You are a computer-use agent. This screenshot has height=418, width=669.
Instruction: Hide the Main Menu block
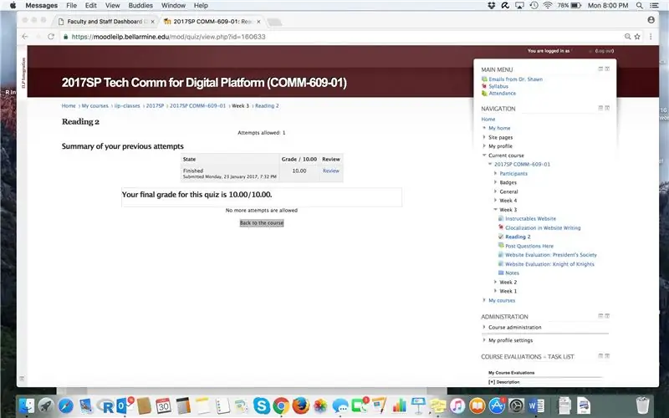[x=600, y=69]
